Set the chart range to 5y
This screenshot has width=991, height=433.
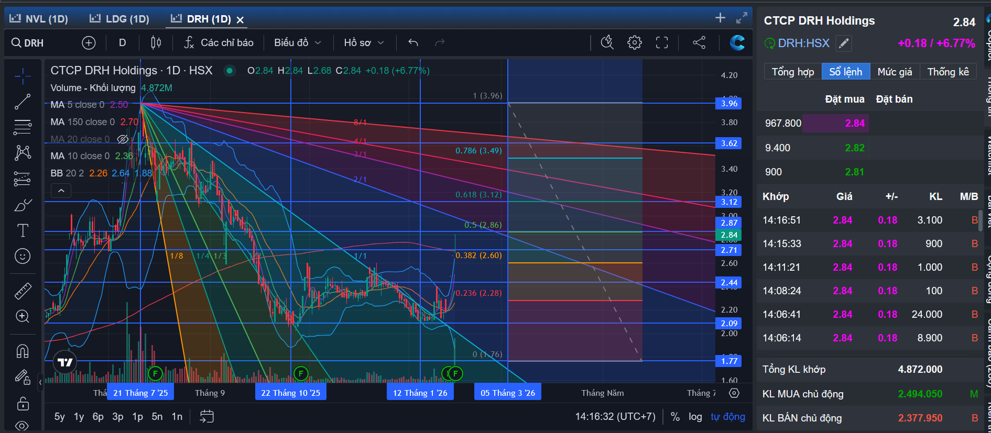tap(60, 417)
